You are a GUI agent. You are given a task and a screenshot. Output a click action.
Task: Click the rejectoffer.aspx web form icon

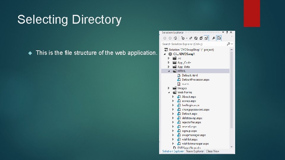click(179, 122)
